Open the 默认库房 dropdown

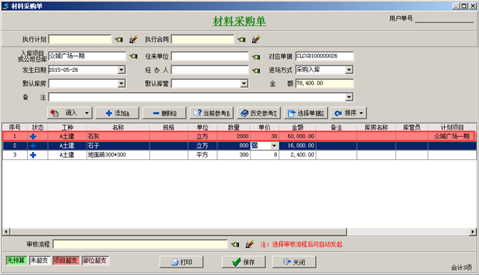point(121,84)
